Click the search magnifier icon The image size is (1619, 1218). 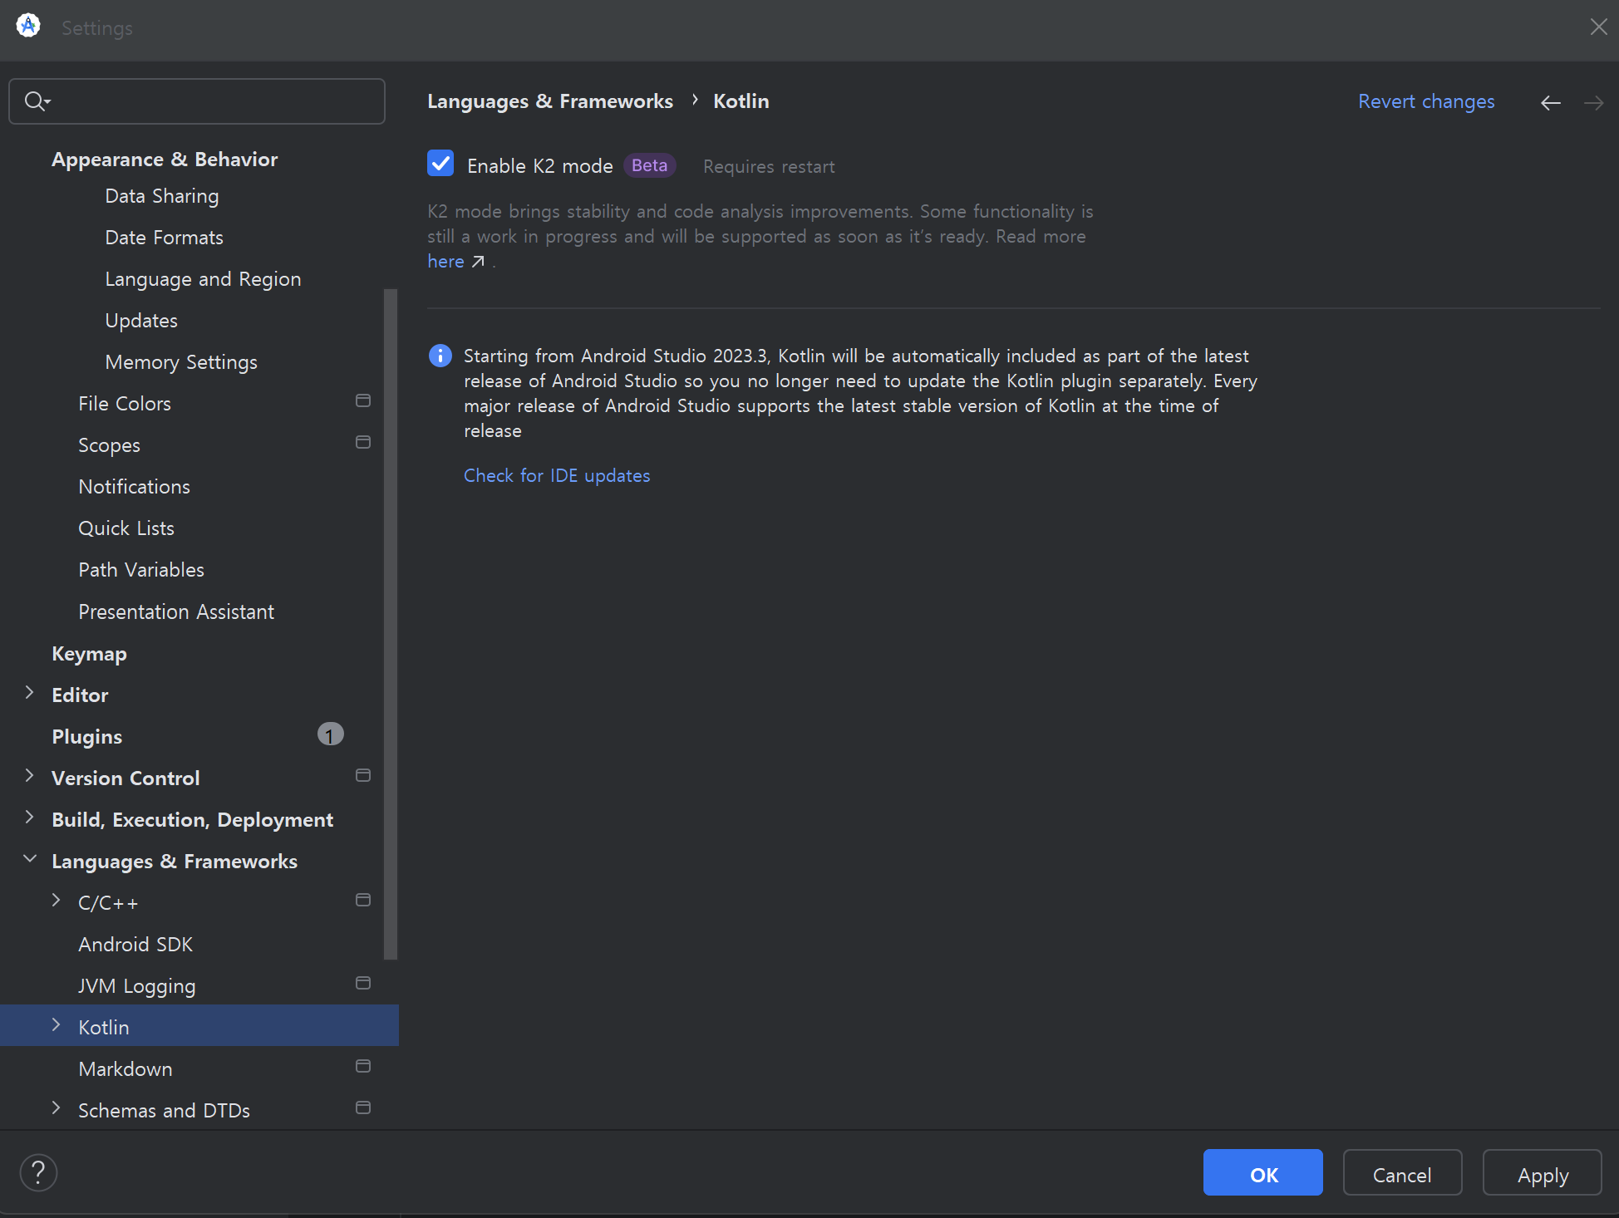click(x=36, y=101)
